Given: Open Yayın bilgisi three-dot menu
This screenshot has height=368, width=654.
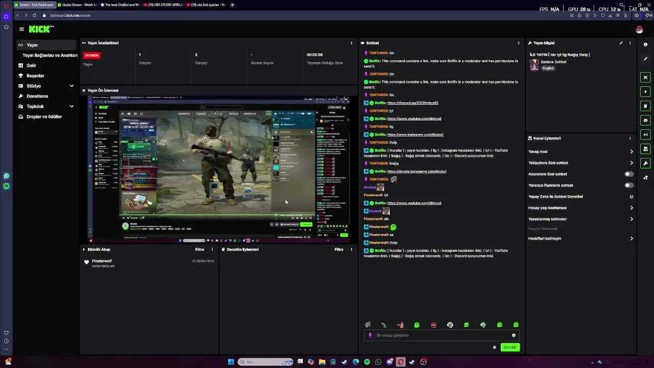Looking at the screenshot, I should [630, 43].
